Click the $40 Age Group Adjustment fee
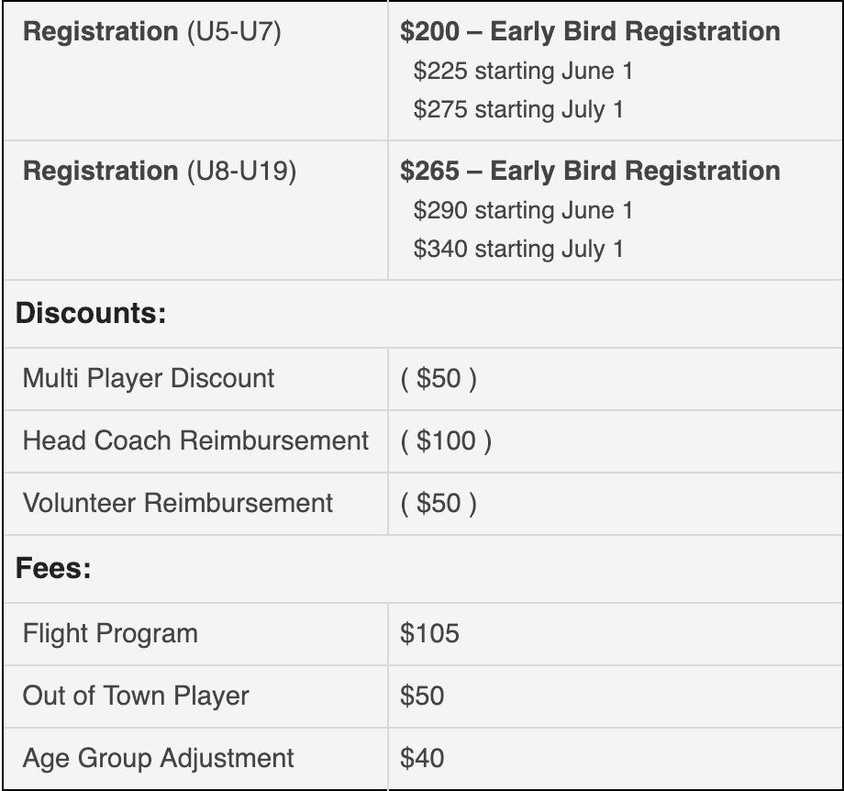 point(422,758)
